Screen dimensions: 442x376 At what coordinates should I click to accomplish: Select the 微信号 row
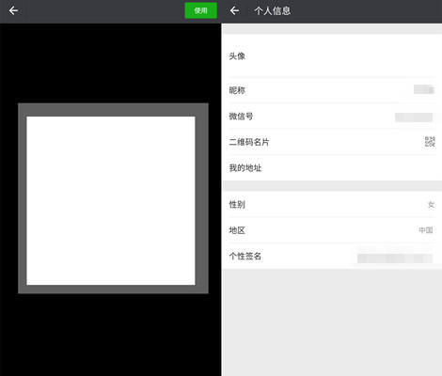tap(332, 117)
